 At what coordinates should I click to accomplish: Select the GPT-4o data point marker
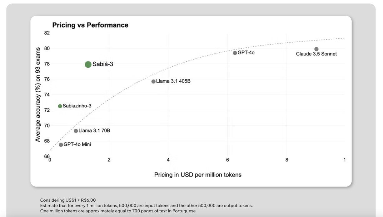235,53
